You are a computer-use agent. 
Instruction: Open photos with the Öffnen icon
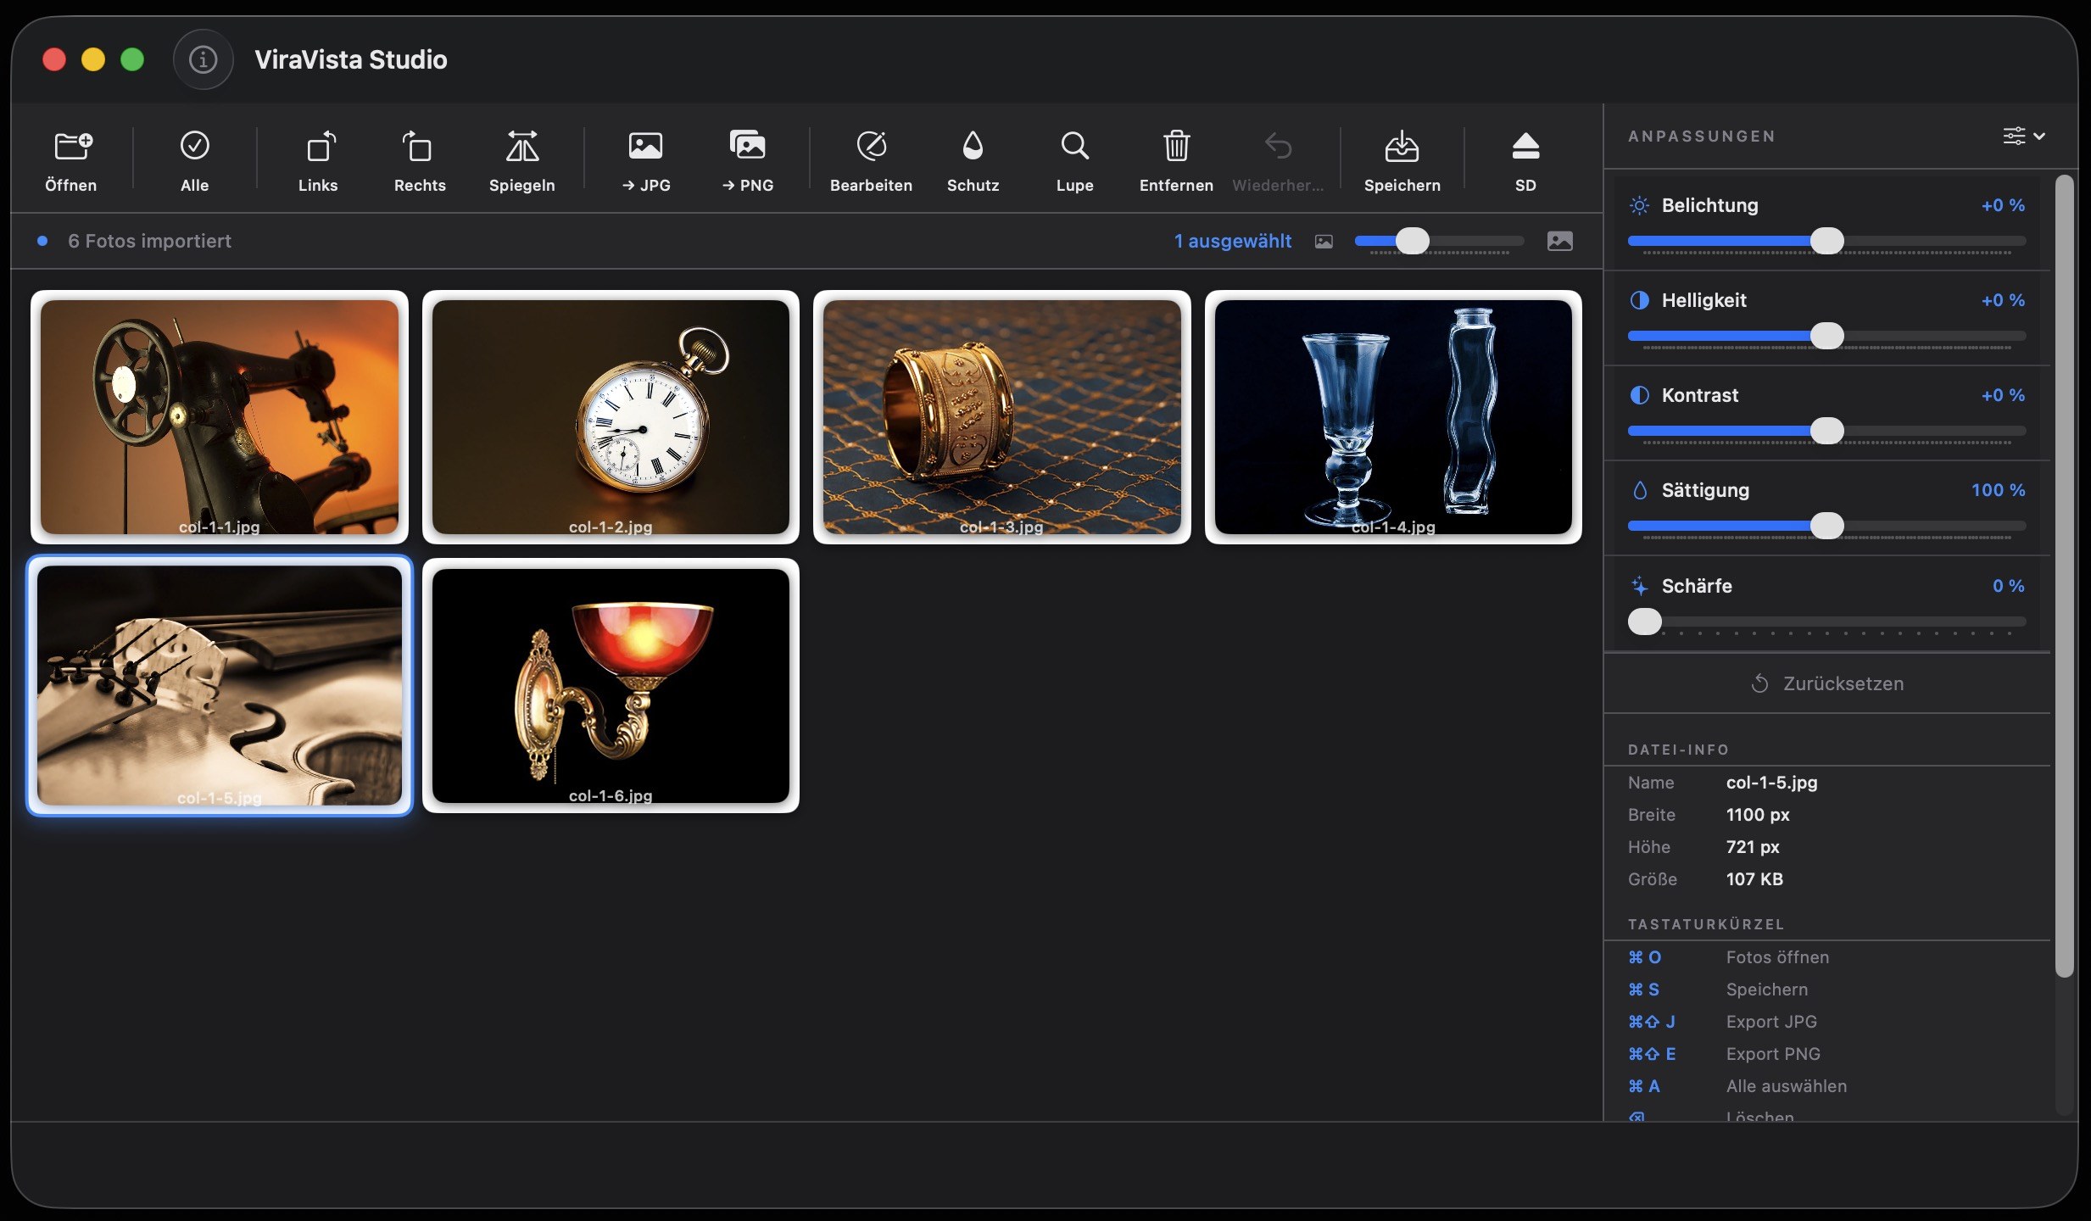[x=71, y=161]
